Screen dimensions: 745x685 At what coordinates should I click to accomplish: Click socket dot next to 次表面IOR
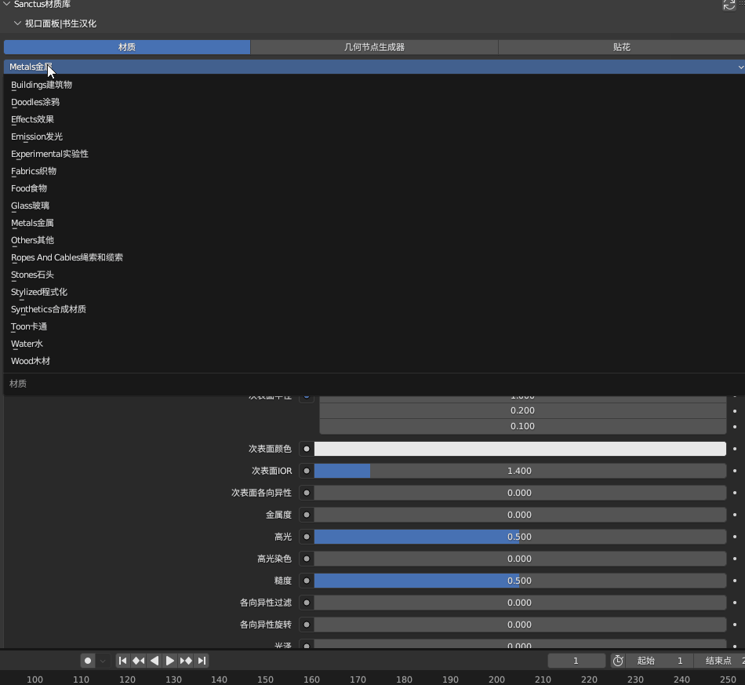tap(307, 471)
